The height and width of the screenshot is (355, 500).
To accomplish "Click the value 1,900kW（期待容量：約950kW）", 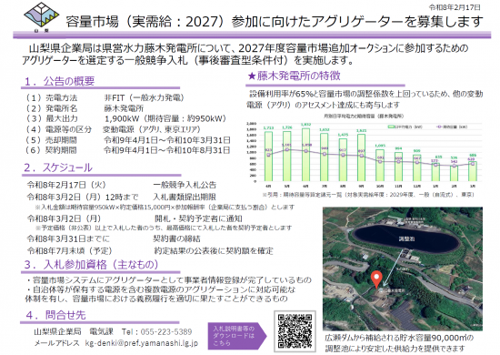I will [x=165, y=118].
